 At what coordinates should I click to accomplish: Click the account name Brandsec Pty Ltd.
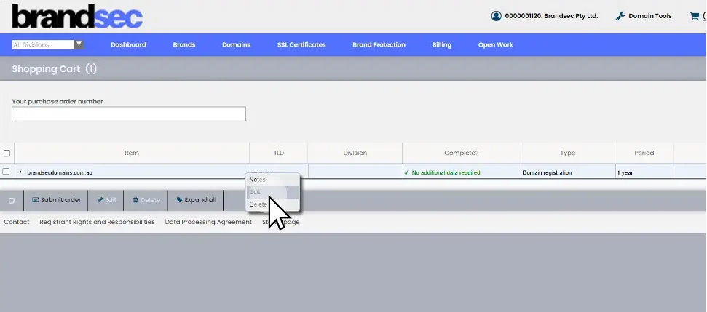pyautogui.click(x=551, y=16)
